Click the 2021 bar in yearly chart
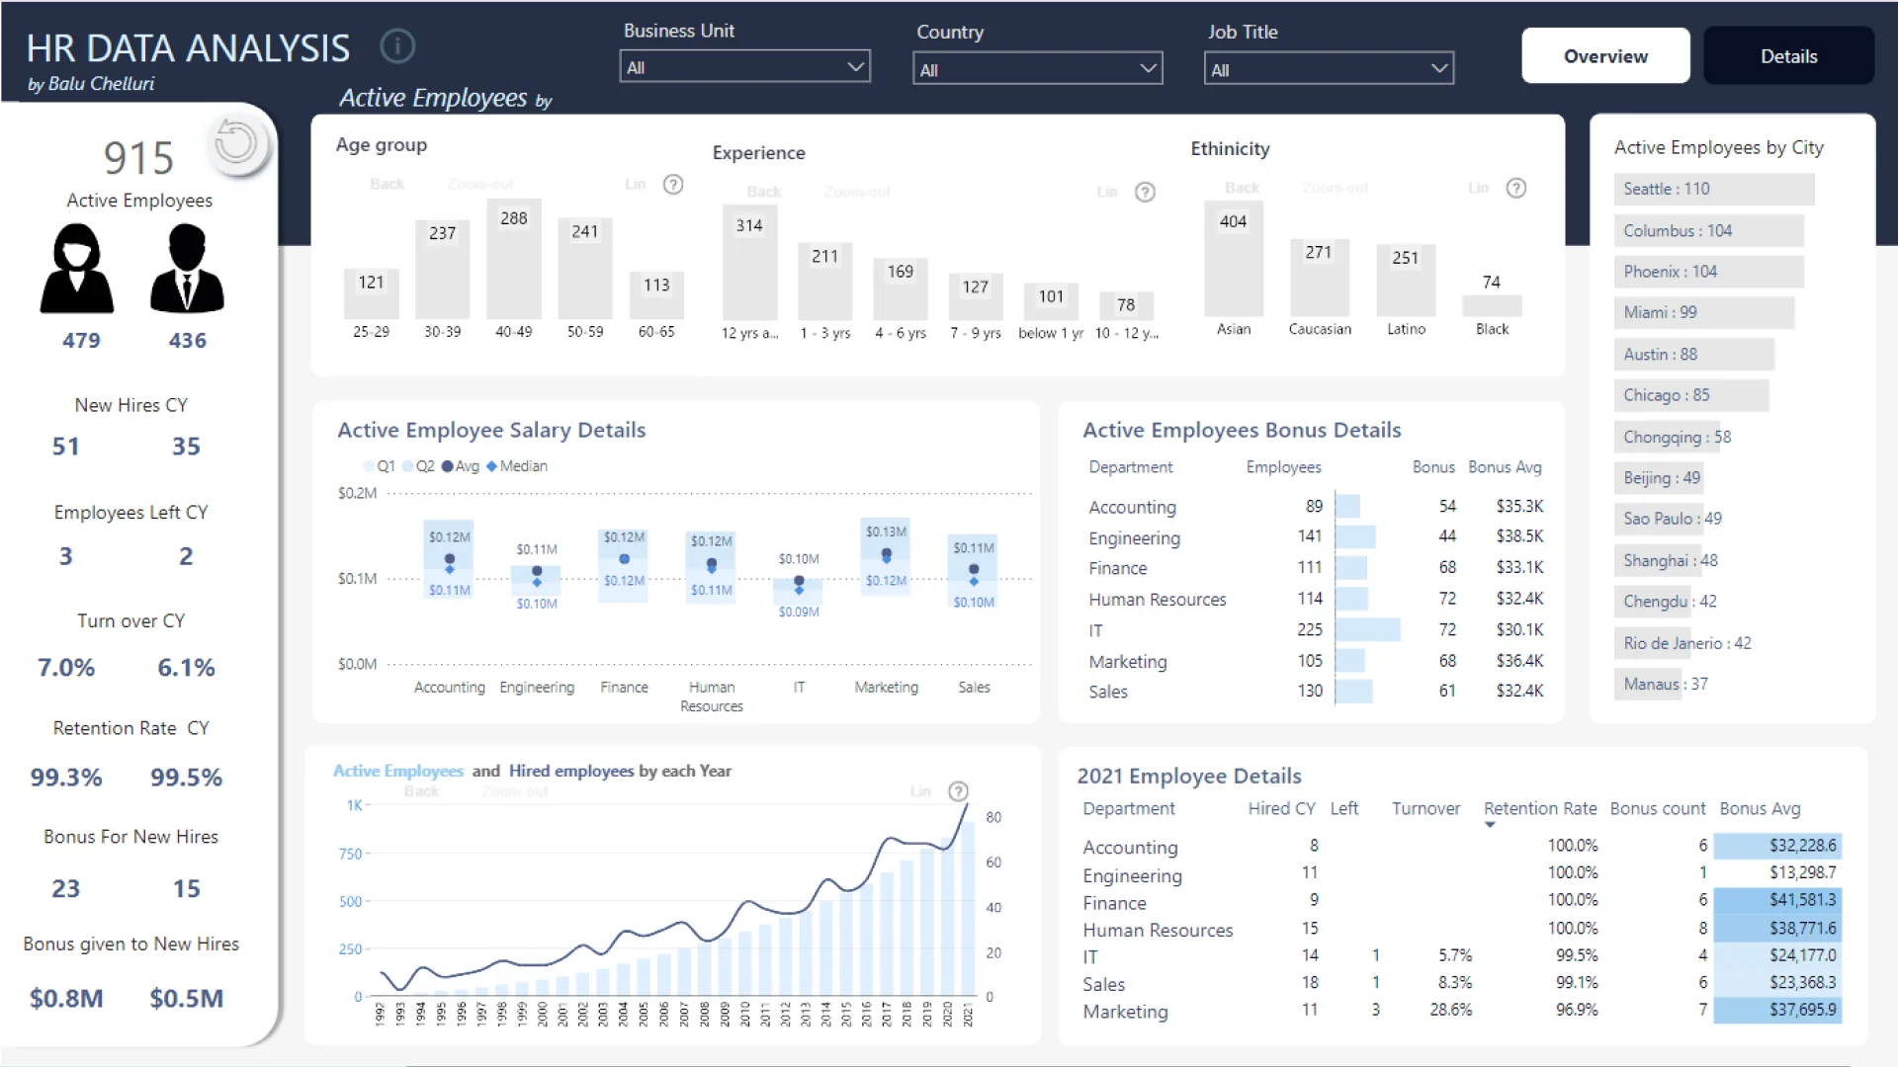 coord(968,909)
